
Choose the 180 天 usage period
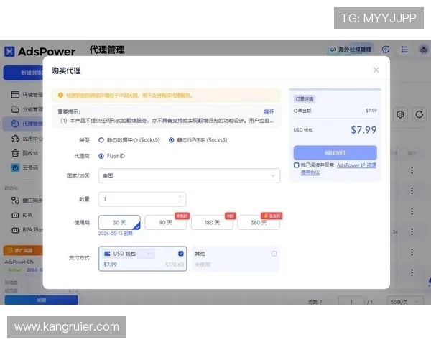point(212,222)
